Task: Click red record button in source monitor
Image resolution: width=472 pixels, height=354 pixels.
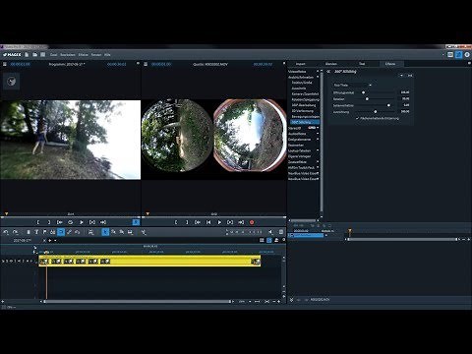Action: 252,222
